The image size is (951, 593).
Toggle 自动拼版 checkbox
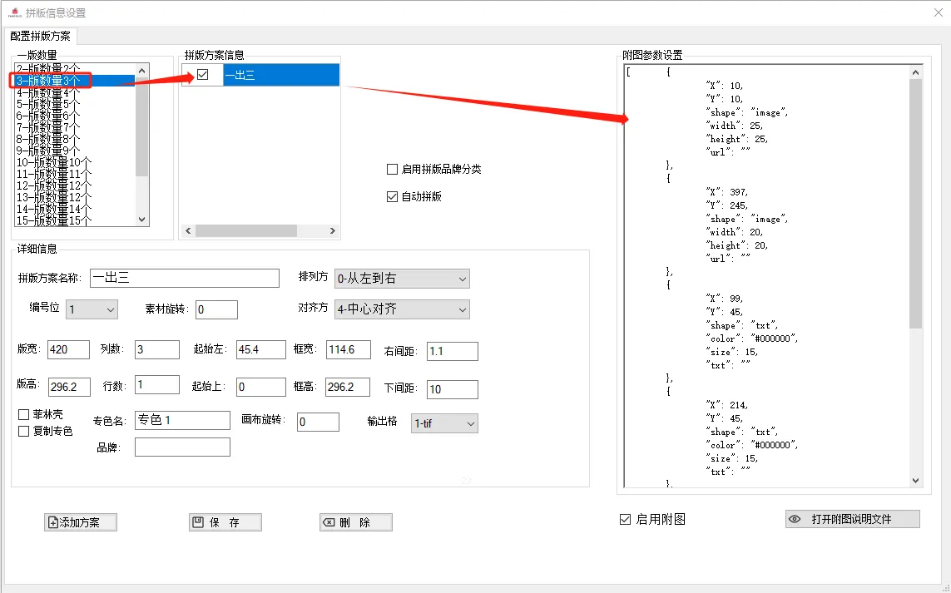click(x=393, y=196)
